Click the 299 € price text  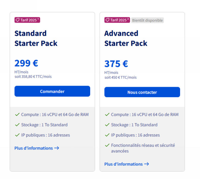click(26, 63)
